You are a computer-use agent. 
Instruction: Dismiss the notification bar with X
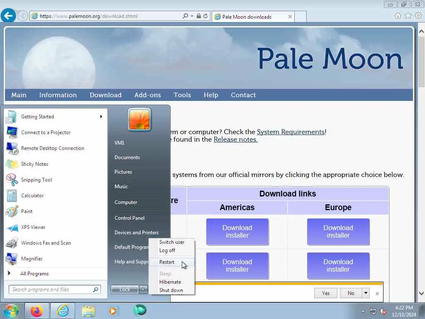[377, 294]
